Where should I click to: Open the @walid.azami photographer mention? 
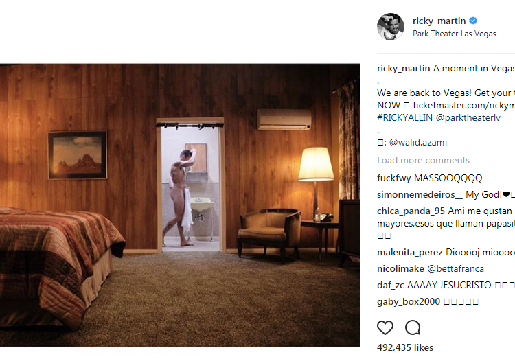coord(417,142)
